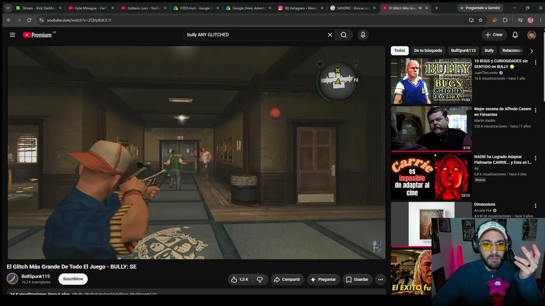The height and width of the screenshot is (306, 545).
Task: Open BullSpunk115 channel avatar
Action: [12, 279]
